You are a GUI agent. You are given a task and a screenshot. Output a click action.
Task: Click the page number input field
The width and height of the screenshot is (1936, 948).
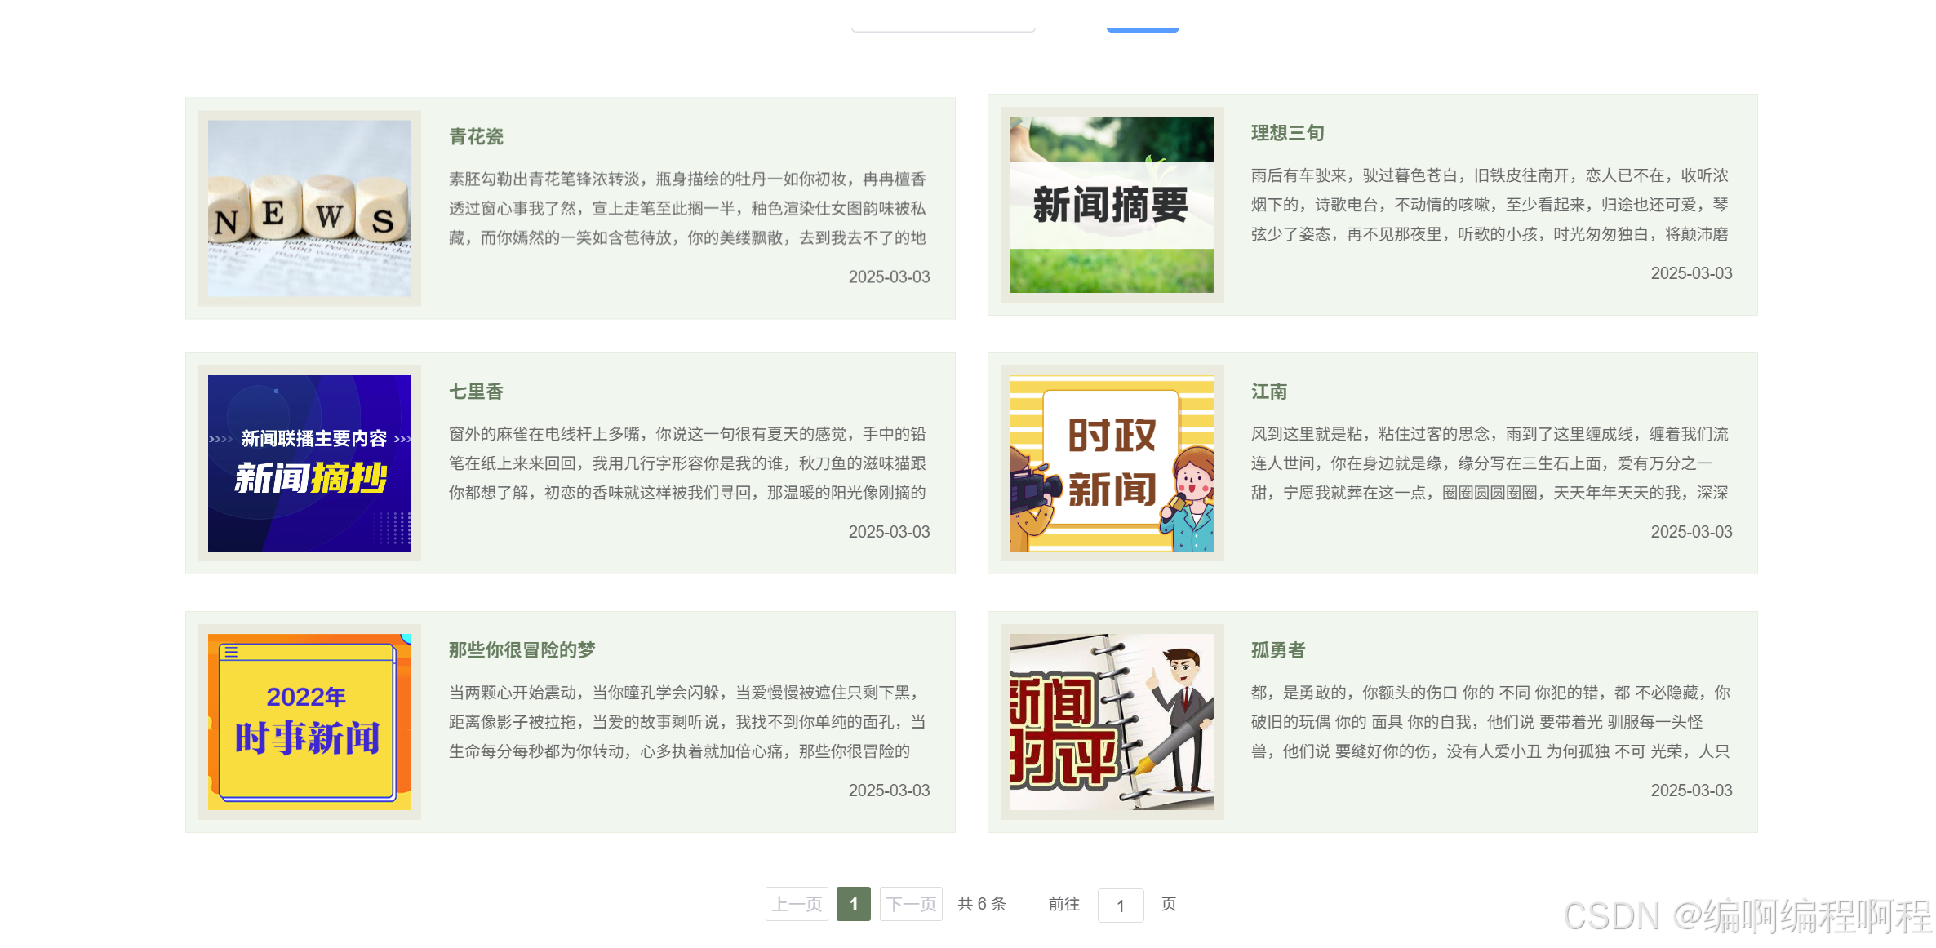[1121, 906]
